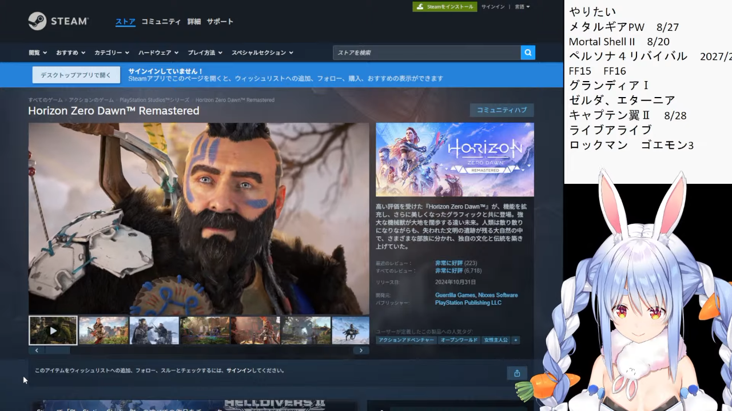Click the ロックマン ゴエモン3 note line

click(631, 145)
